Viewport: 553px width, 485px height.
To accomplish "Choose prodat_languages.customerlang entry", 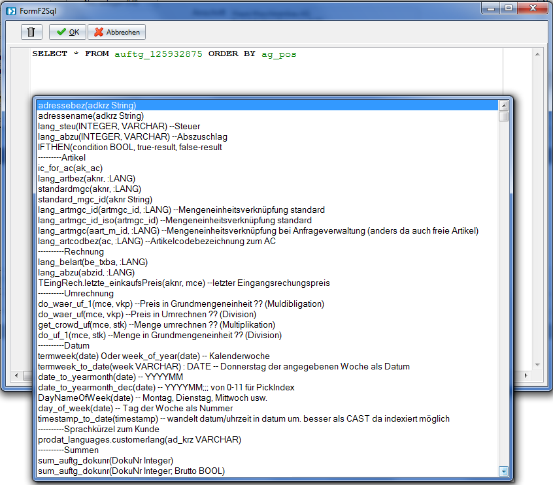I will coord(139,439).
